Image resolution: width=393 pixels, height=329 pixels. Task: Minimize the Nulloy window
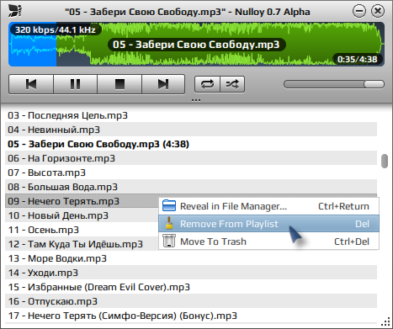359,11
